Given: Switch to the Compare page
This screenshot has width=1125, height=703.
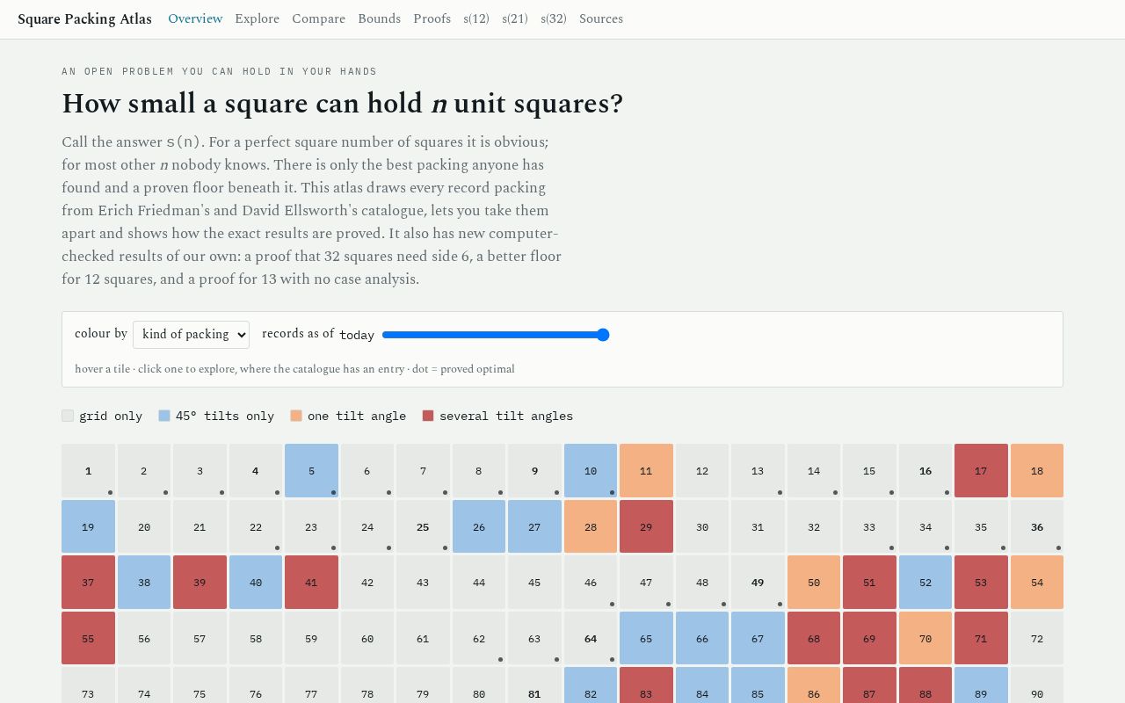Looking at the screenshot, I should pos(318,18).
